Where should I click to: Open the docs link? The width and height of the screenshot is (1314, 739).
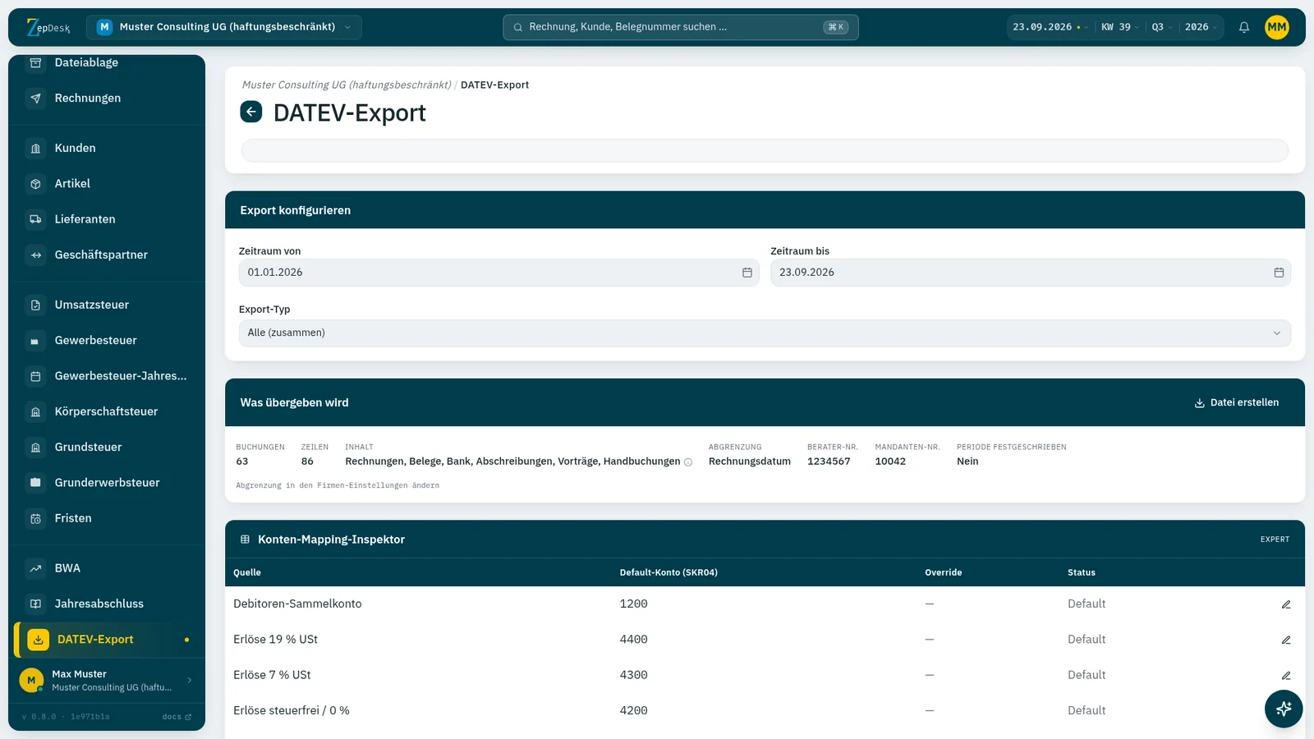[x=177, y=717]
